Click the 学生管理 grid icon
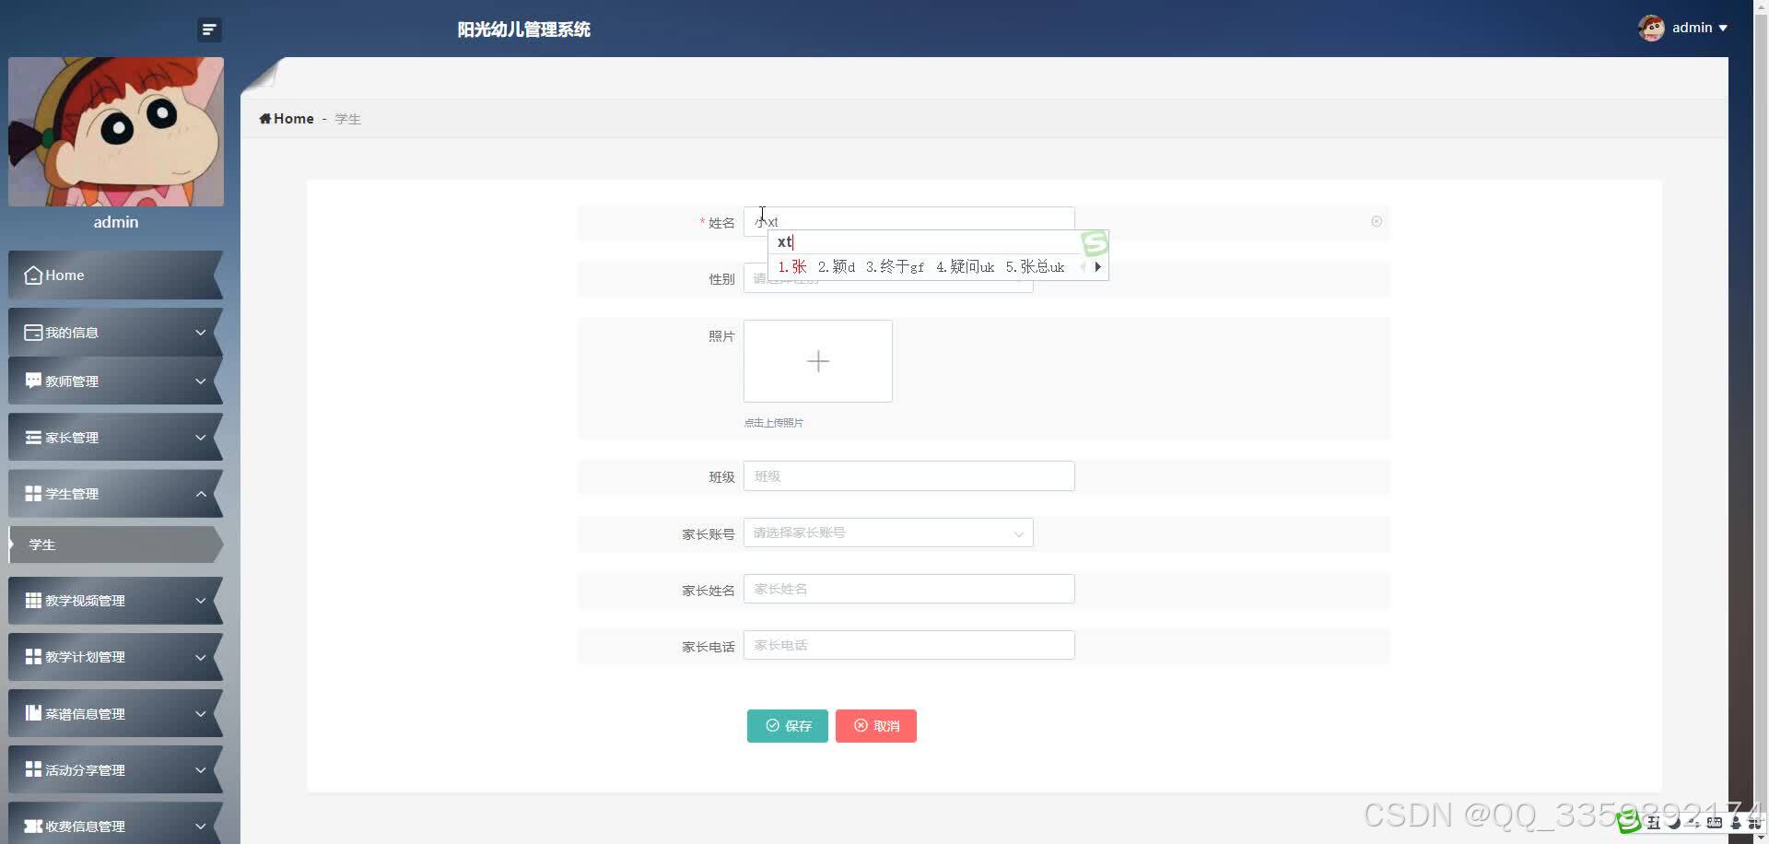 click(33, 493)
